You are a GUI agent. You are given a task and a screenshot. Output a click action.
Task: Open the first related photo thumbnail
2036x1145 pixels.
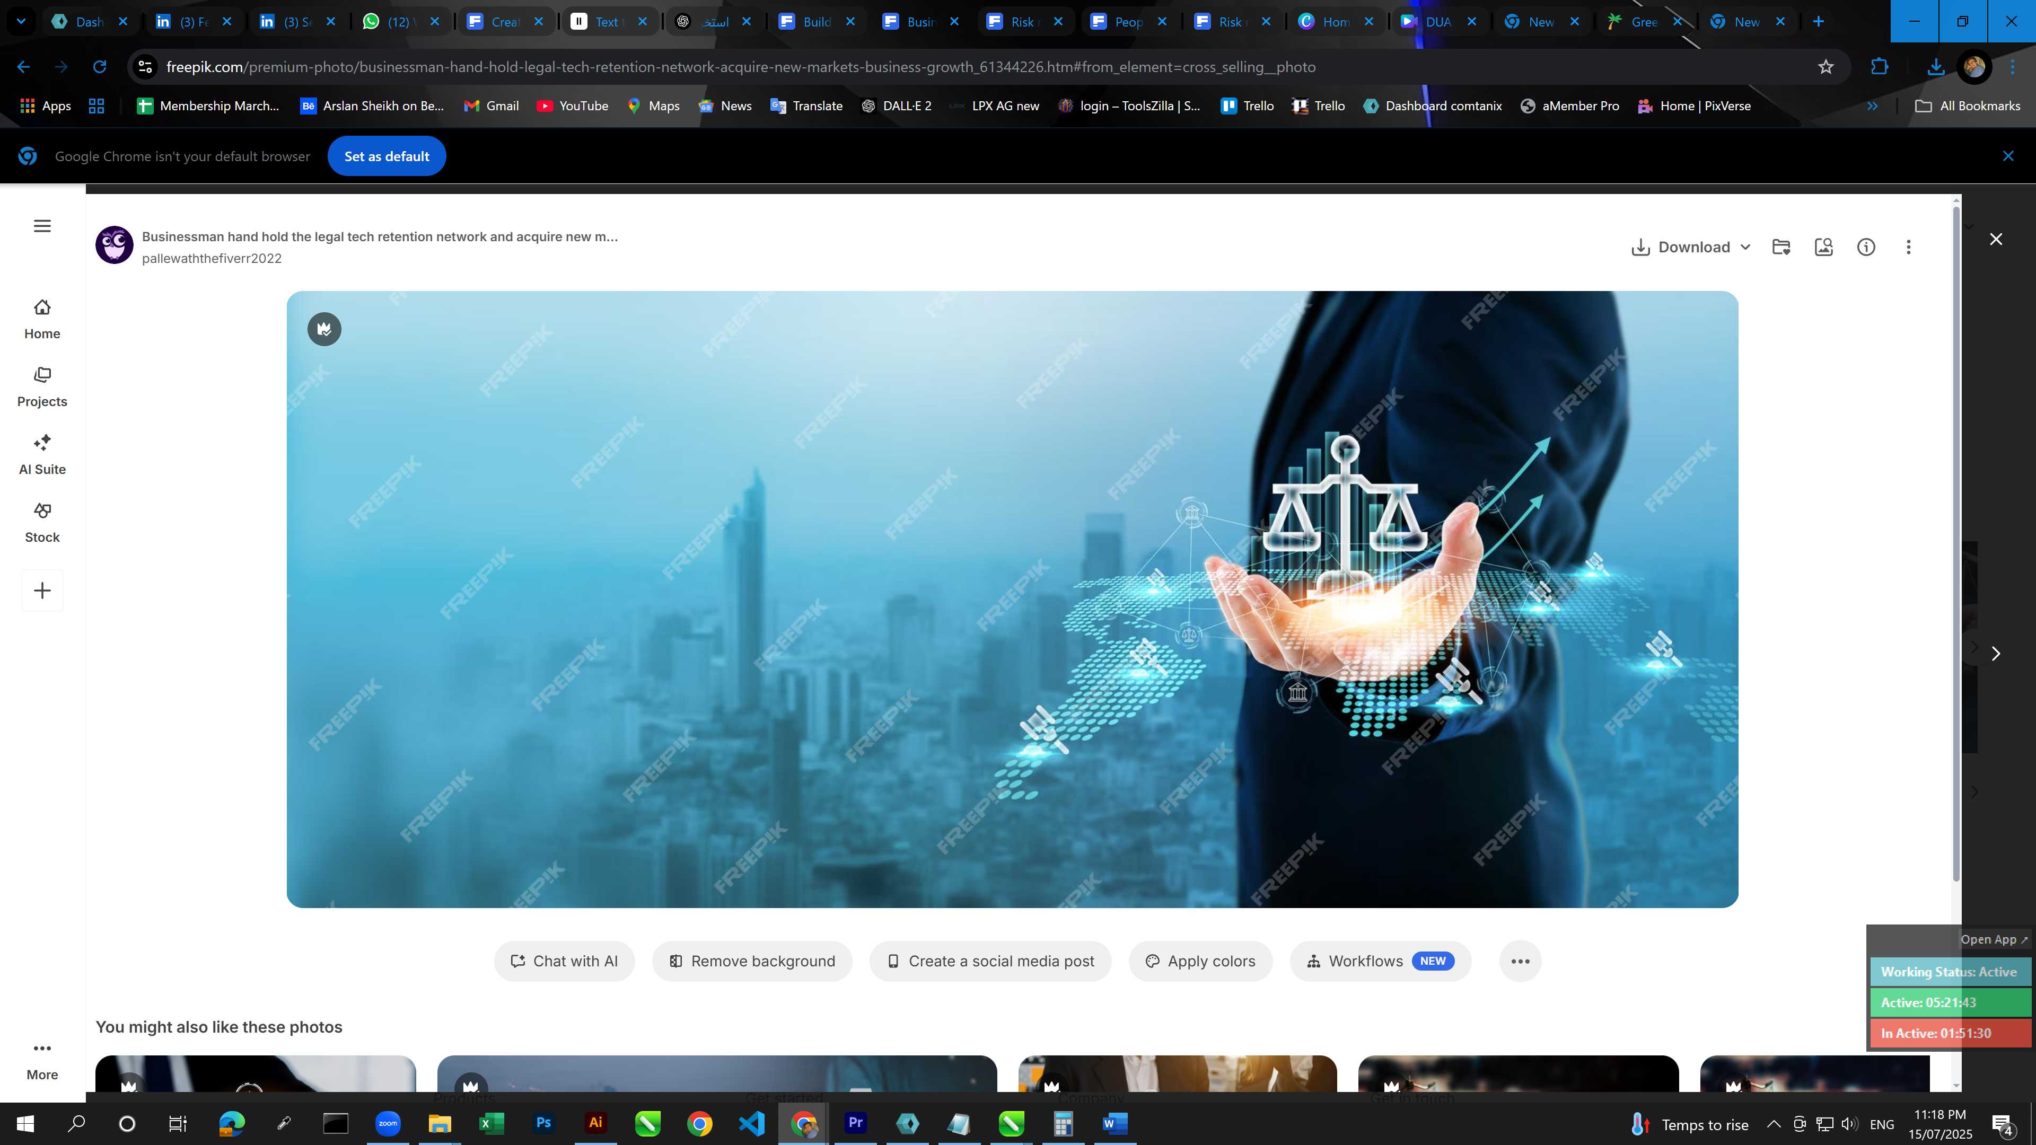(255, 1074)
